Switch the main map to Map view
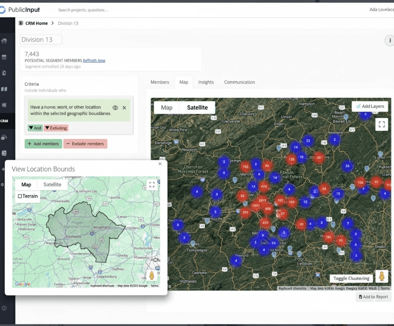The width and height of the screenshot is (394, 326). 167,108
